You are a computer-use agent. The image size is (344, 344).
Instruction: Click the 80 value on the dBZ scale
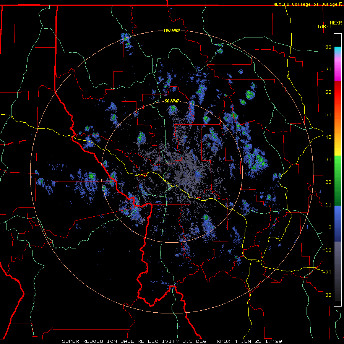coord(328,47)
